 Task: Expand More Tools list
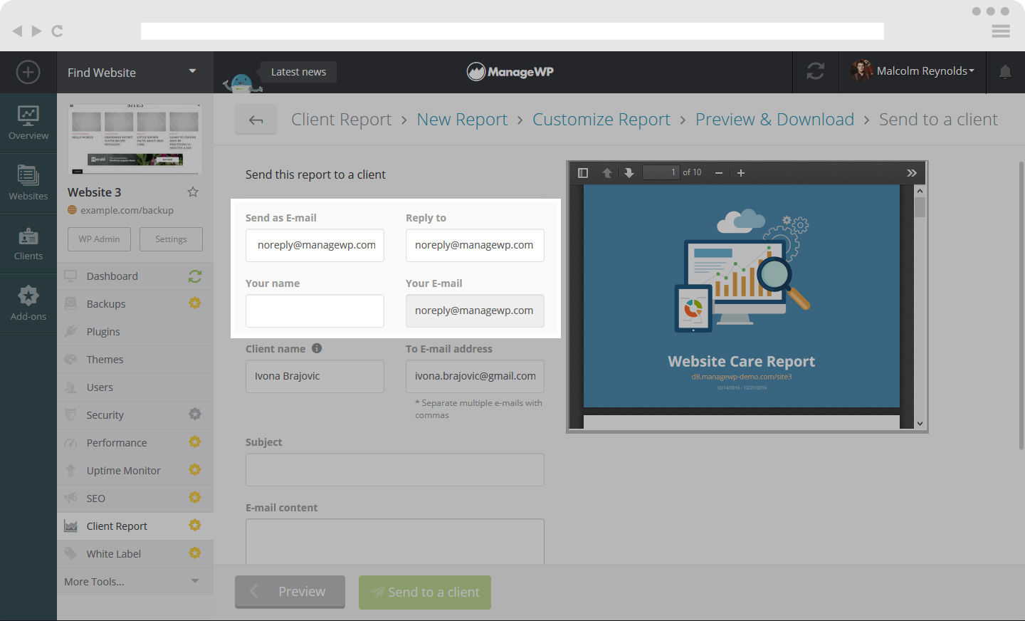coord(135,582)
